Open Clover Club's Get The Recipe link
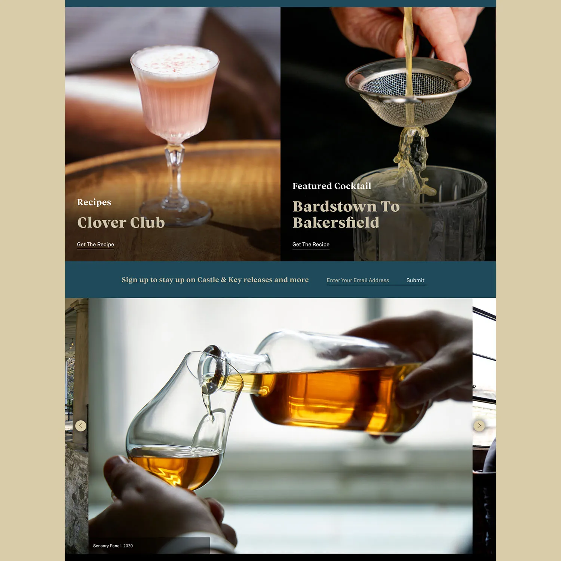 pos(95,245)
